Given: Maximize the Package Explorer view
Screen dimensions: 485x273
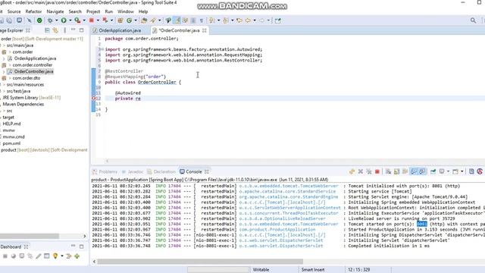Looking at the screenshot, I should 81,30.
